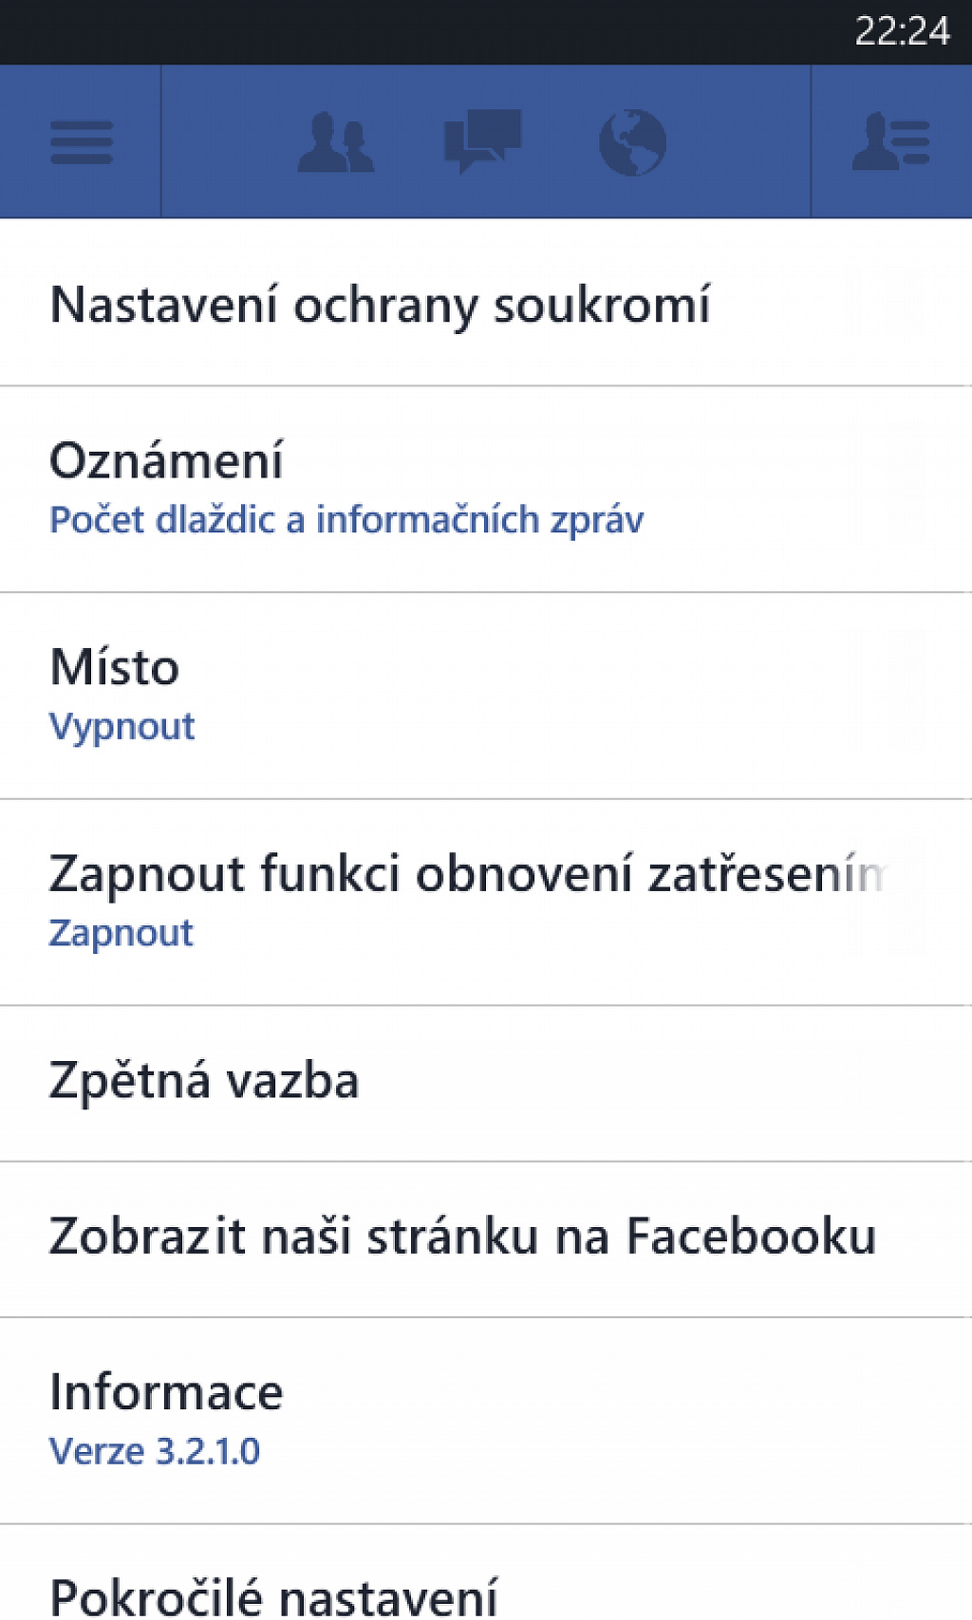Screen dimensions: 972x1620
Task: Tap the faint icon beside Místo row
Action: click(x=889, y=689)
